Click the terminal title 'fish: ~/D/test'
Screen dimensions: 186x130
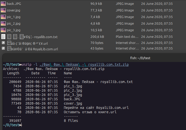140,58
